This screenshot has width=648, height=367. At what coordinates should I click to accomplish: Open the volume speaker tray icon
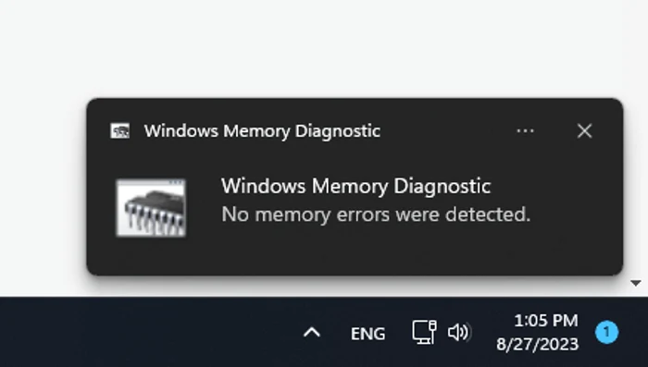(459, 332)
